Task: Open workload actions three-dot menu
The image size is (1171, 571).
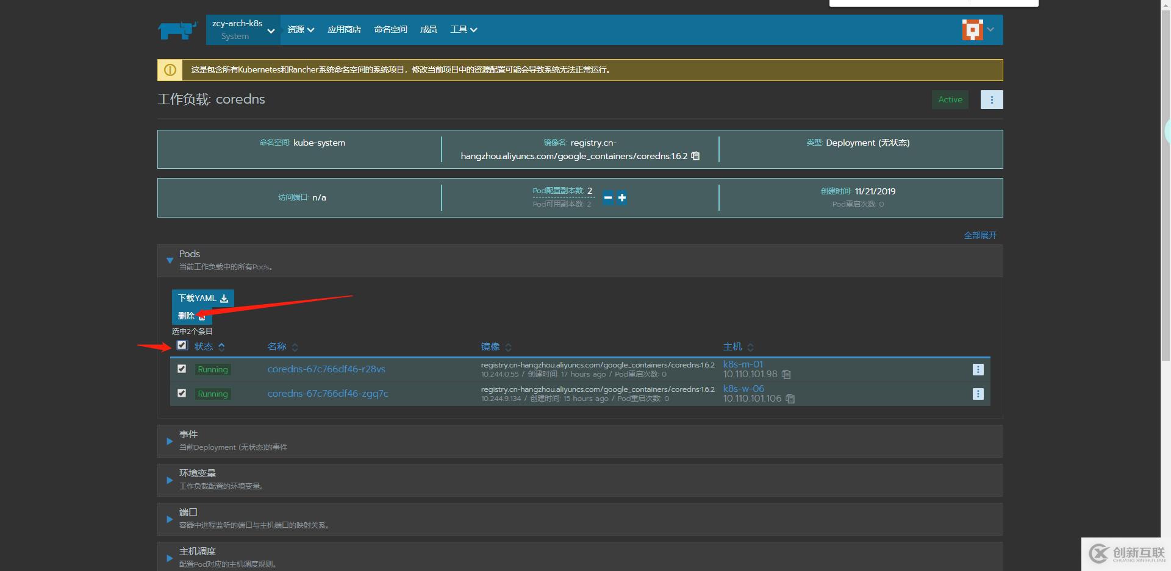Action: [991, 99]
